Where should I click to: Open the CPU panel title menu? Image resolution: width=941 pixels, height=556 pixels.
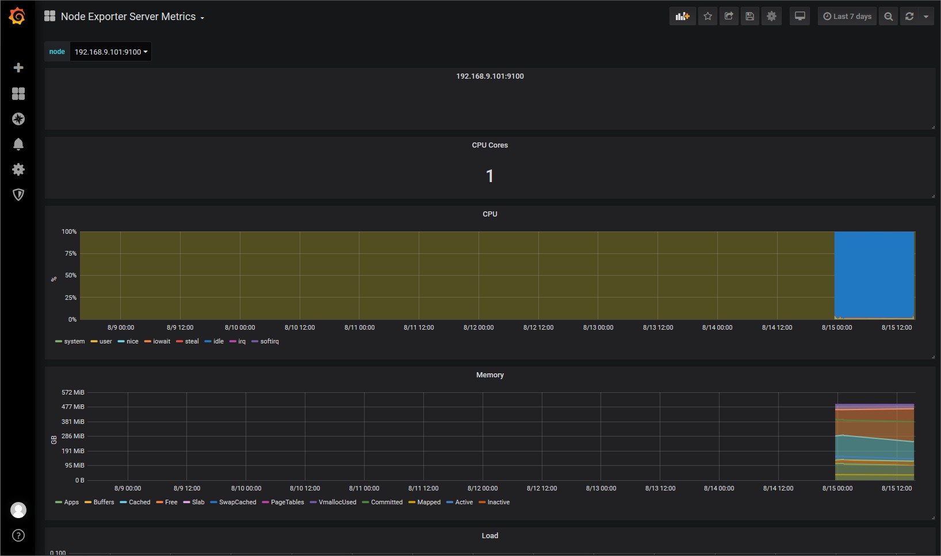490,214
